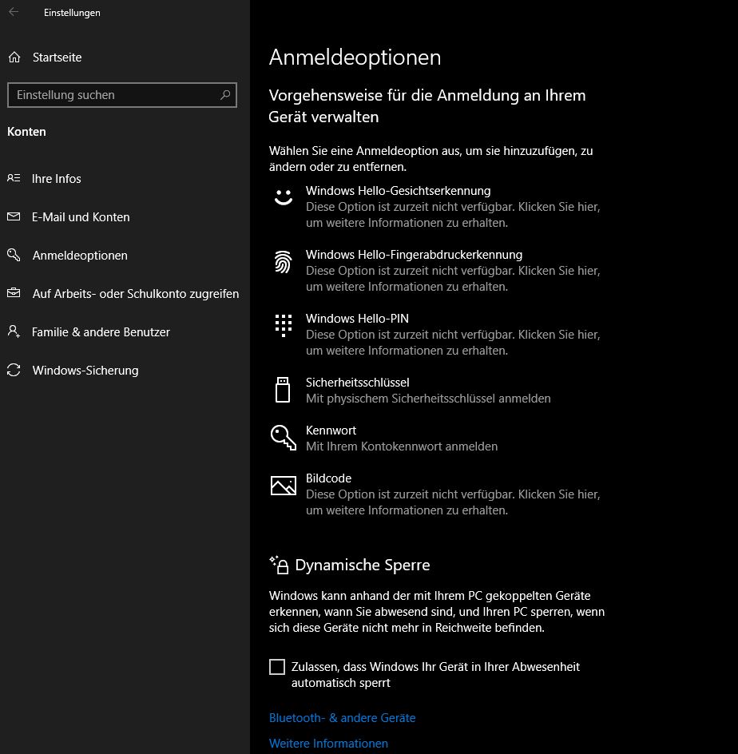Screen dimensions: 738x754
Task: Click the person-plus icon for Familie & andere Benutzer
Action: click(14, 331)
